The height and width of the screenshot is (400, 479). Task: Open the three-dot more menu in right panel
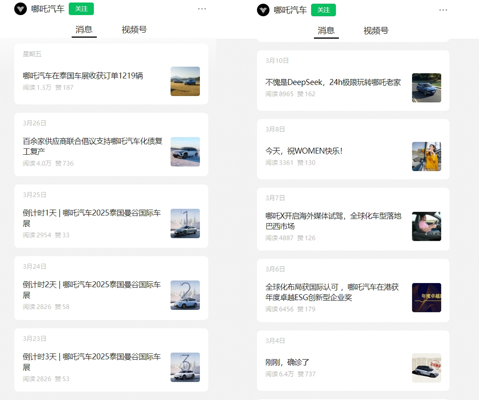tap(443, 10)
